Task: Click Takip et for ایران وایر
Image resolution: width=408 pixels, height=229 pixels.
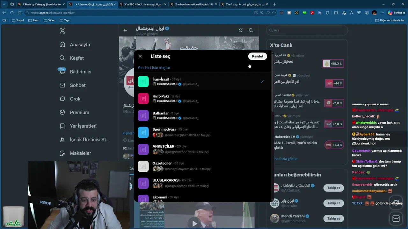Action: pyautogui.click(x=333, y=203)
